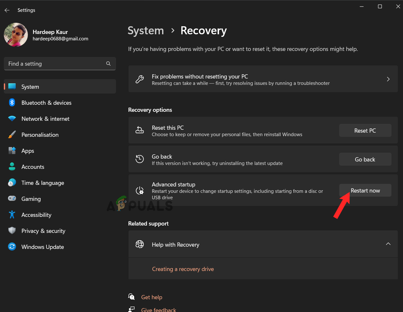The height and width of the screenshot is (312, 403).
Task: Click the Gaming controller icon
Action: tap(12, 199)
